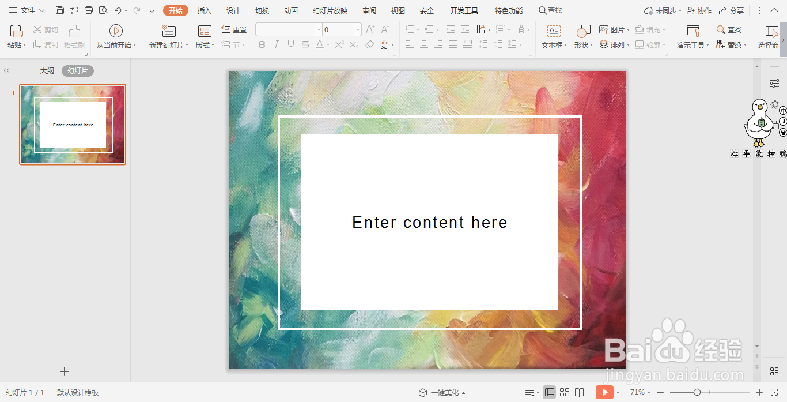787x402 pixels.
Task: Click the plus icon to add a slide
Action: tap(65, 371)
